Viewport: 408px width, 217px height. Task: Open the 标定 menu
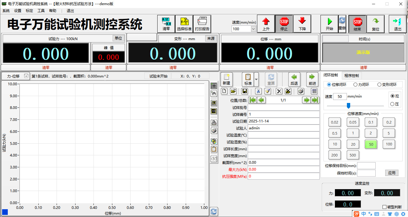[29, 10]
